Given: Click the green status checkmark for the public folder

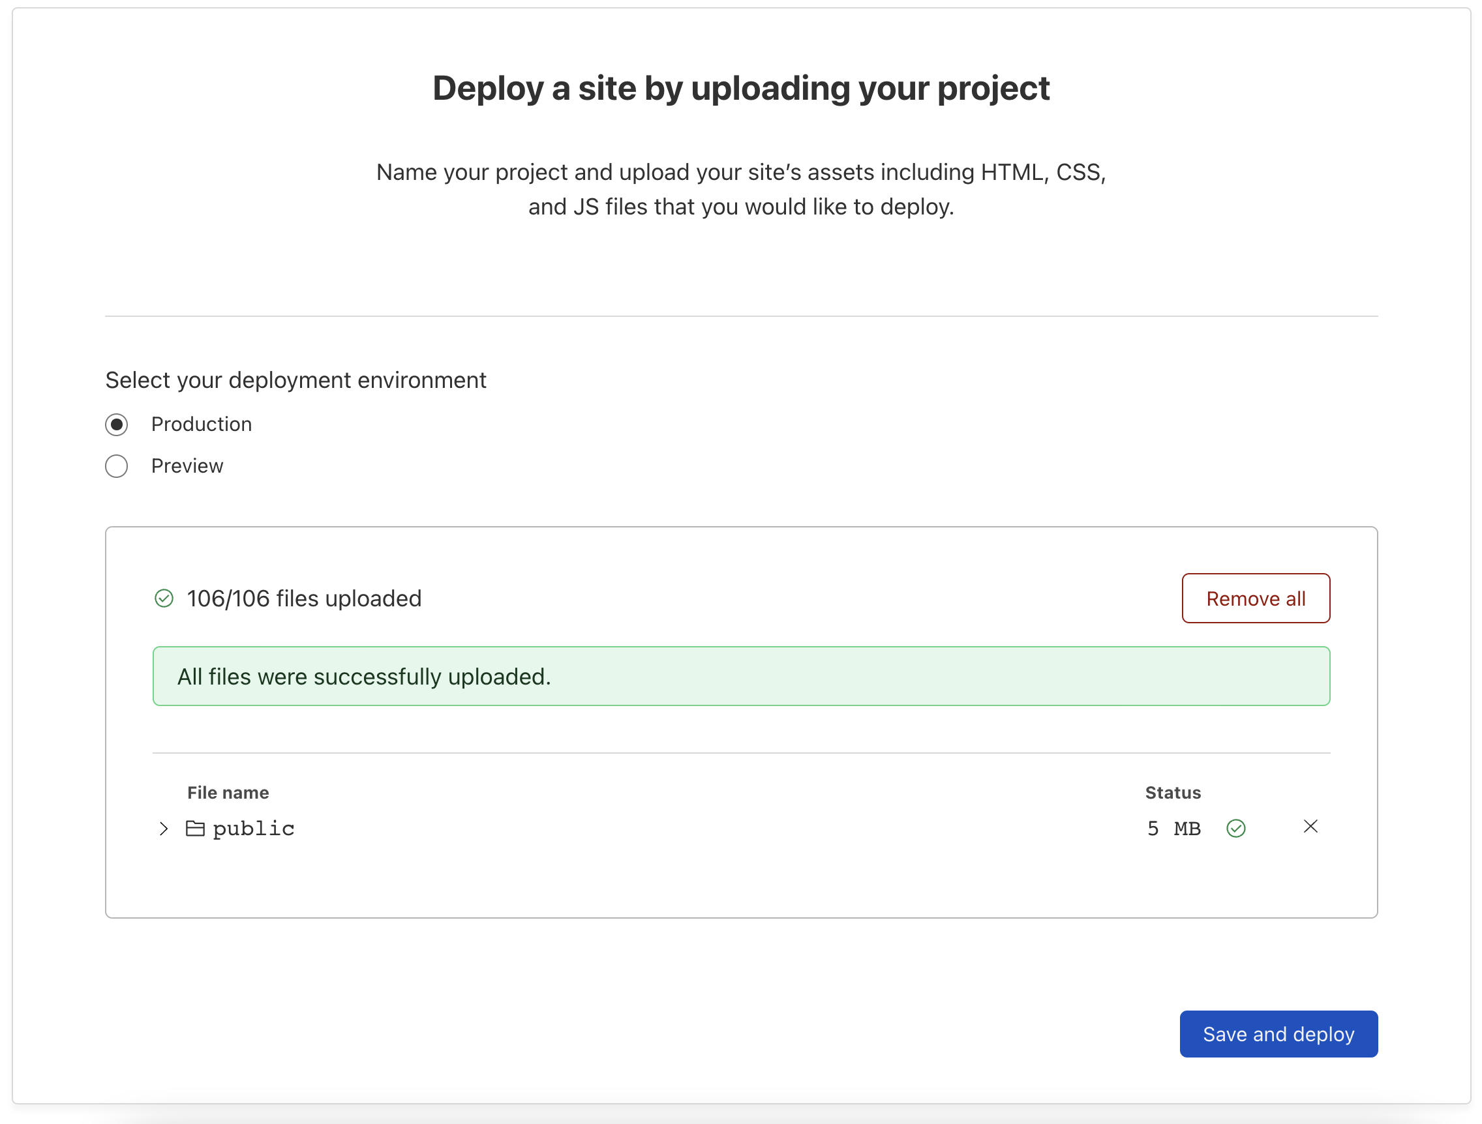Looking at the screenshot, I should (x=1236, y=828).
